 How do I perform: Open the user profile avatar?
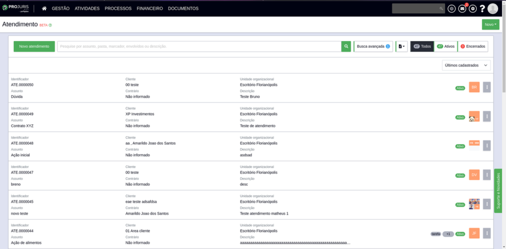[493, 8]
